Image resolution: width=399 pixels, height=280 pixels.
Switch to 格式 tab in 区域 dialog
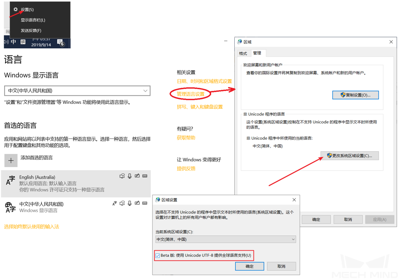tap(243, 53)
